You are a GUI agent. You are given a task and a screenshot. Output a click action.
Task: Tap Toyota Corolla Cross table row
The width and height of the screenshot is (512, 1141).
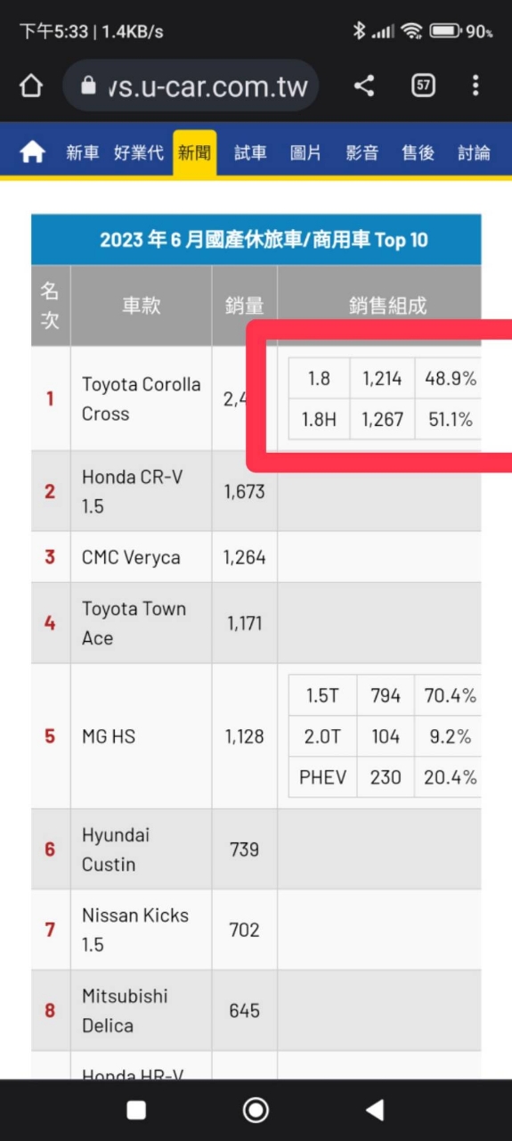(x=256, y=398)
